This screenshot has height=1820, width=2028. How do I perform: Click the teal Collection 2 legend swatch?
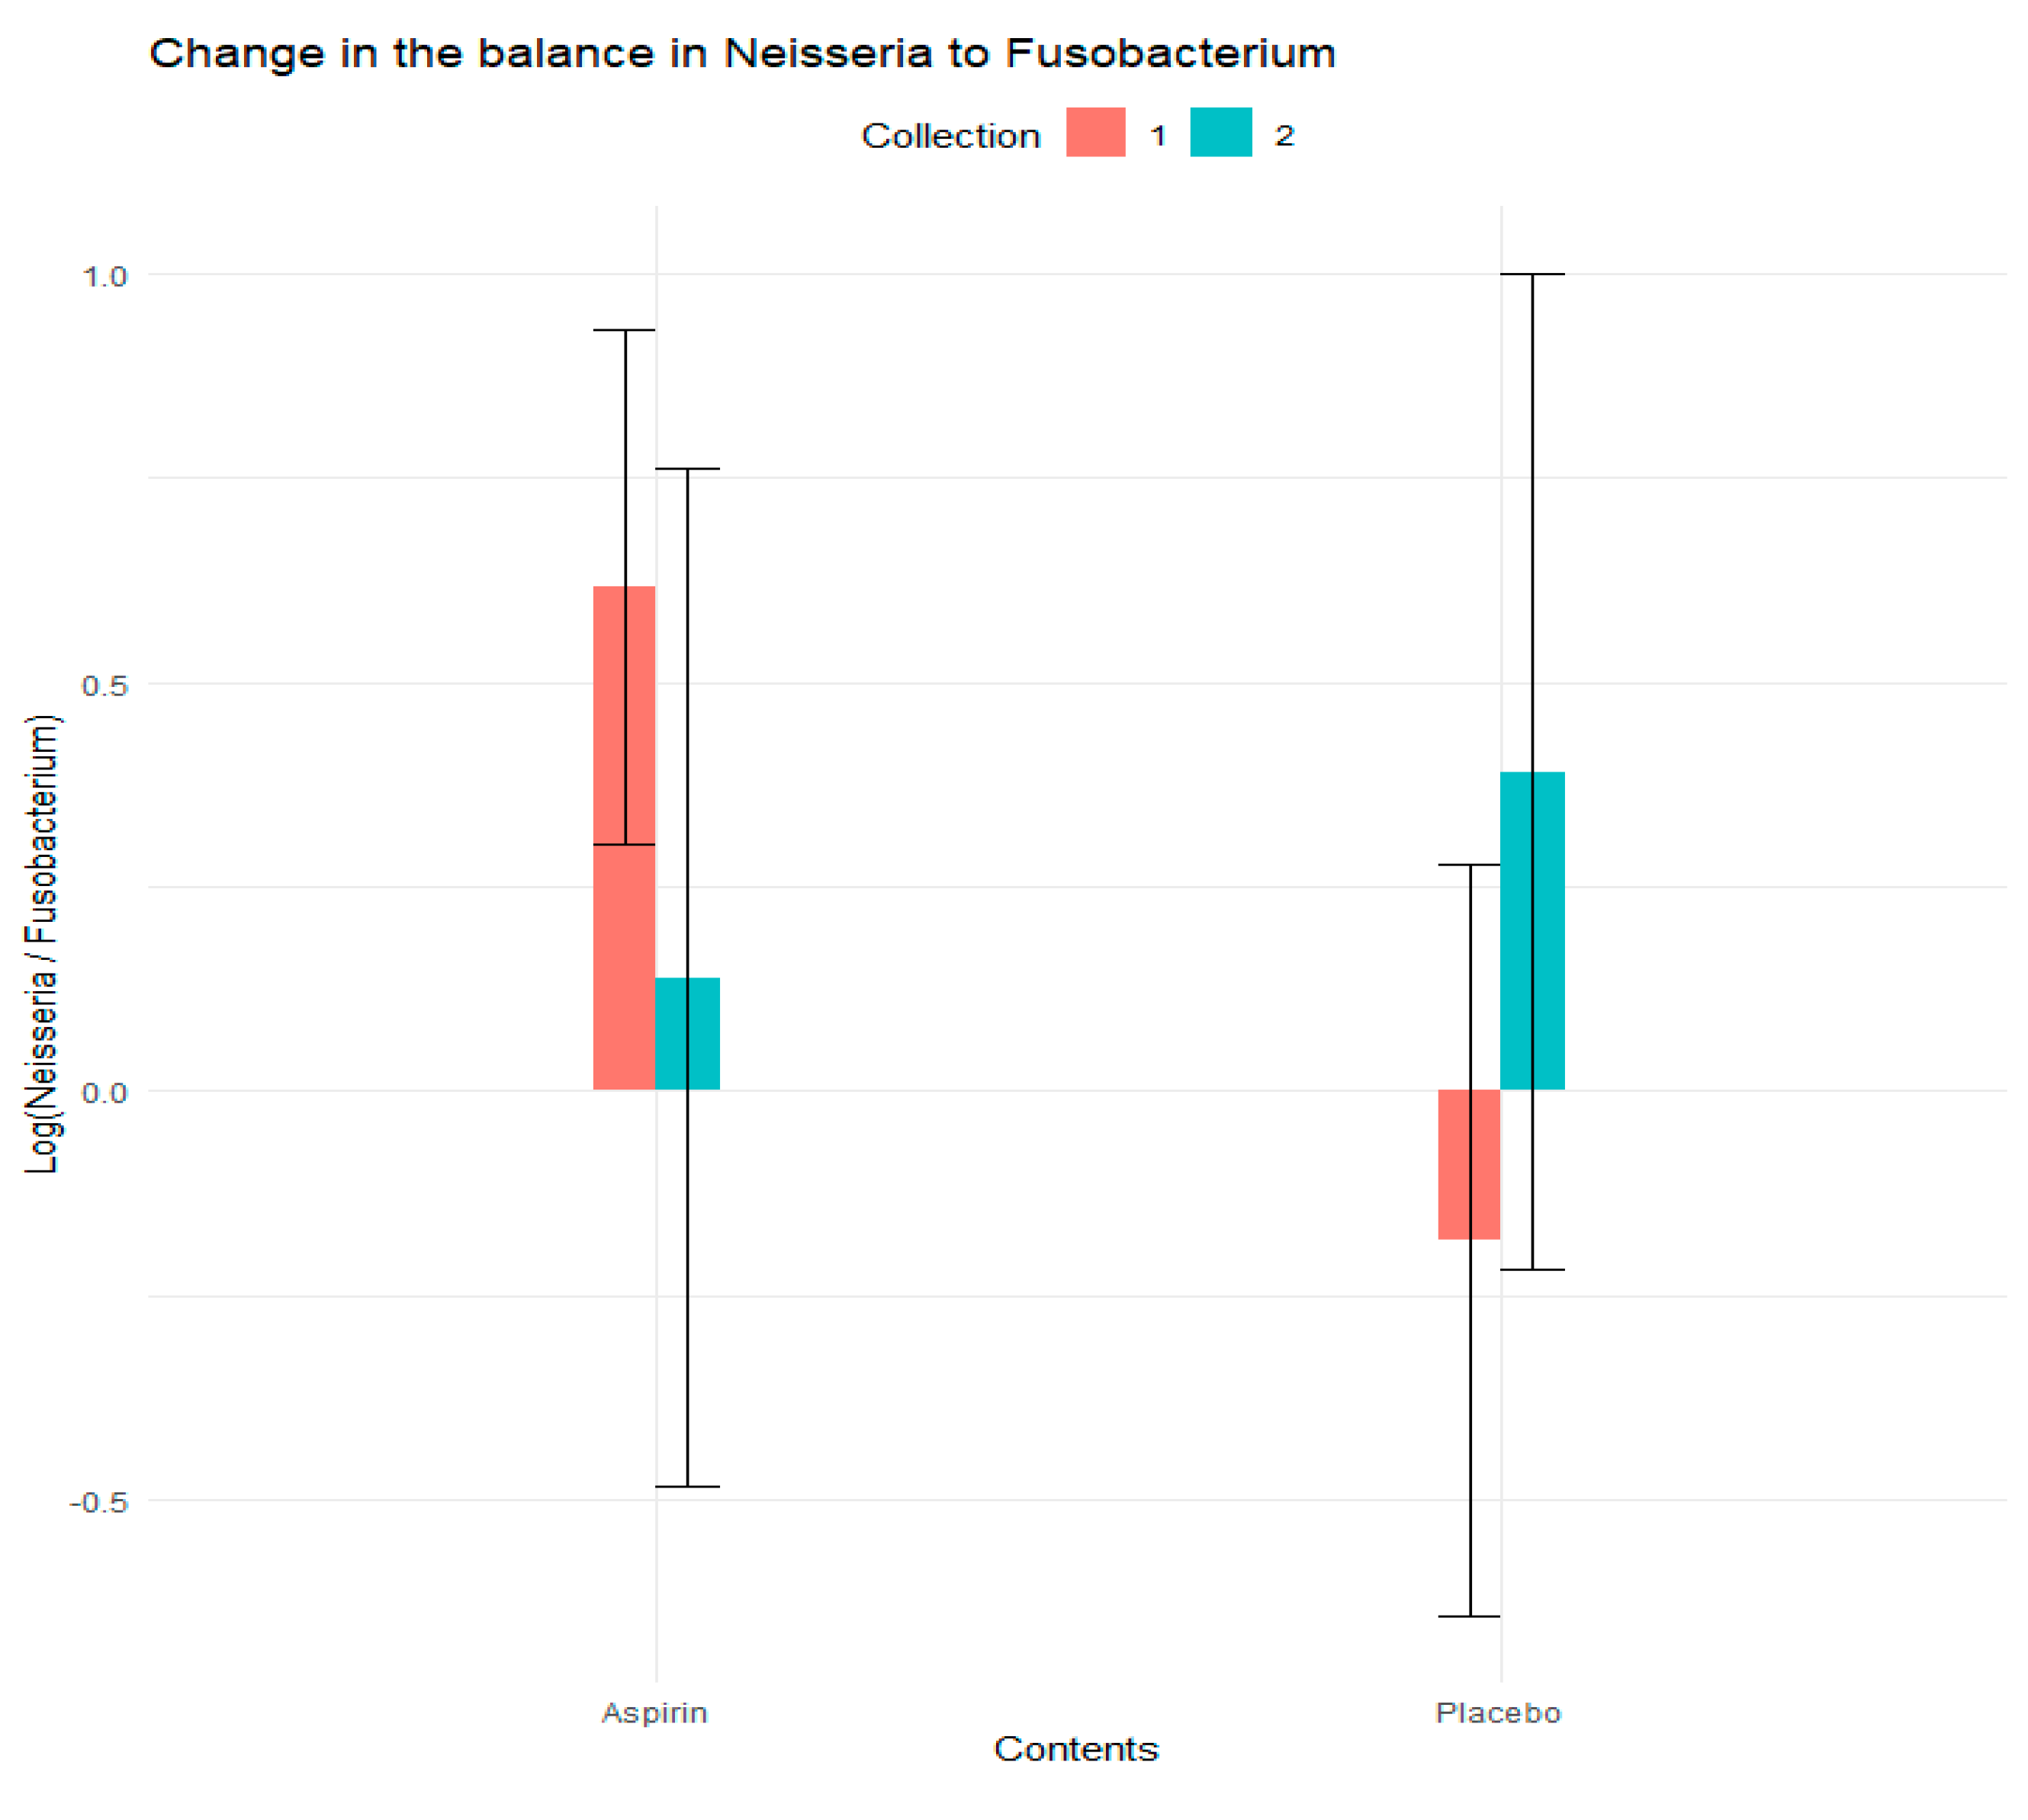[x=1220, y=132]
